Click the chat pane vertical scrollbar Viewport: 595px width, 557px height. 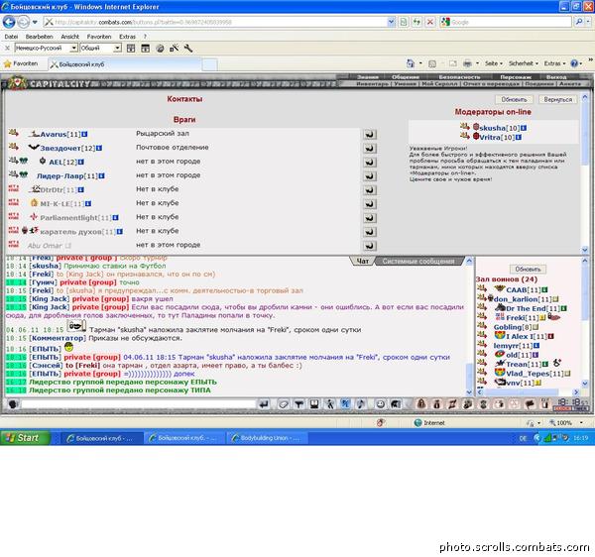469,326
